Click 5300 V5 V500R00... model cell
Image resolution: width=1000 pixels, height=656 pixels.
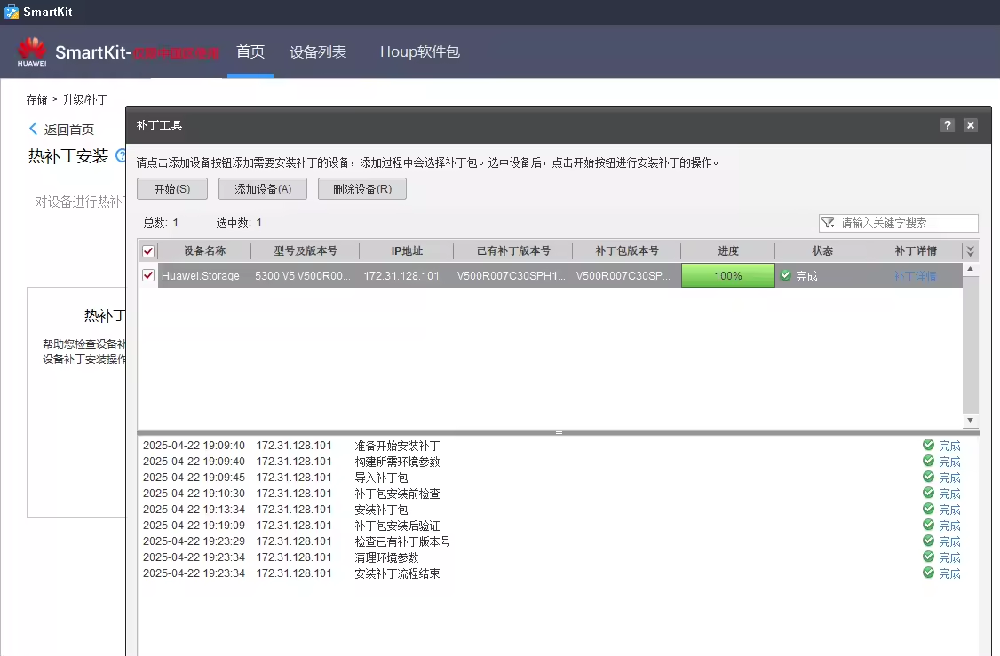click(x=303, y=276)
